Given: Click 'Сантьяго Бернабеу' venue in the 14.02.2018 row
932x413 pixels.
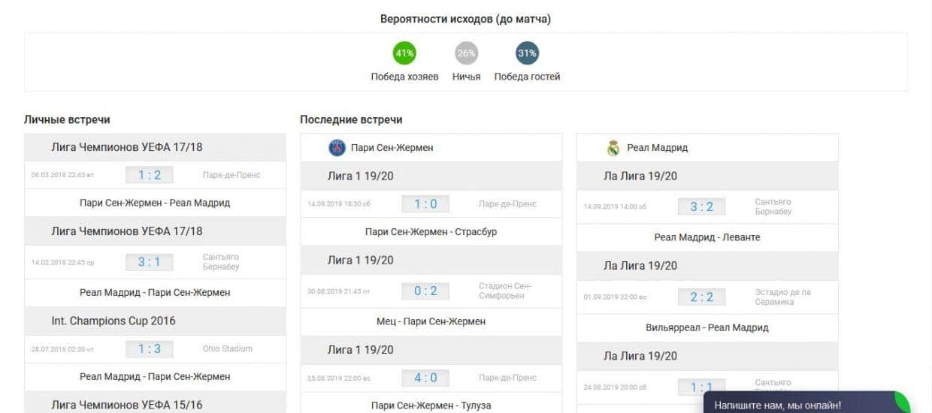Looking at the screenshot, I should (x=222, y=262).
